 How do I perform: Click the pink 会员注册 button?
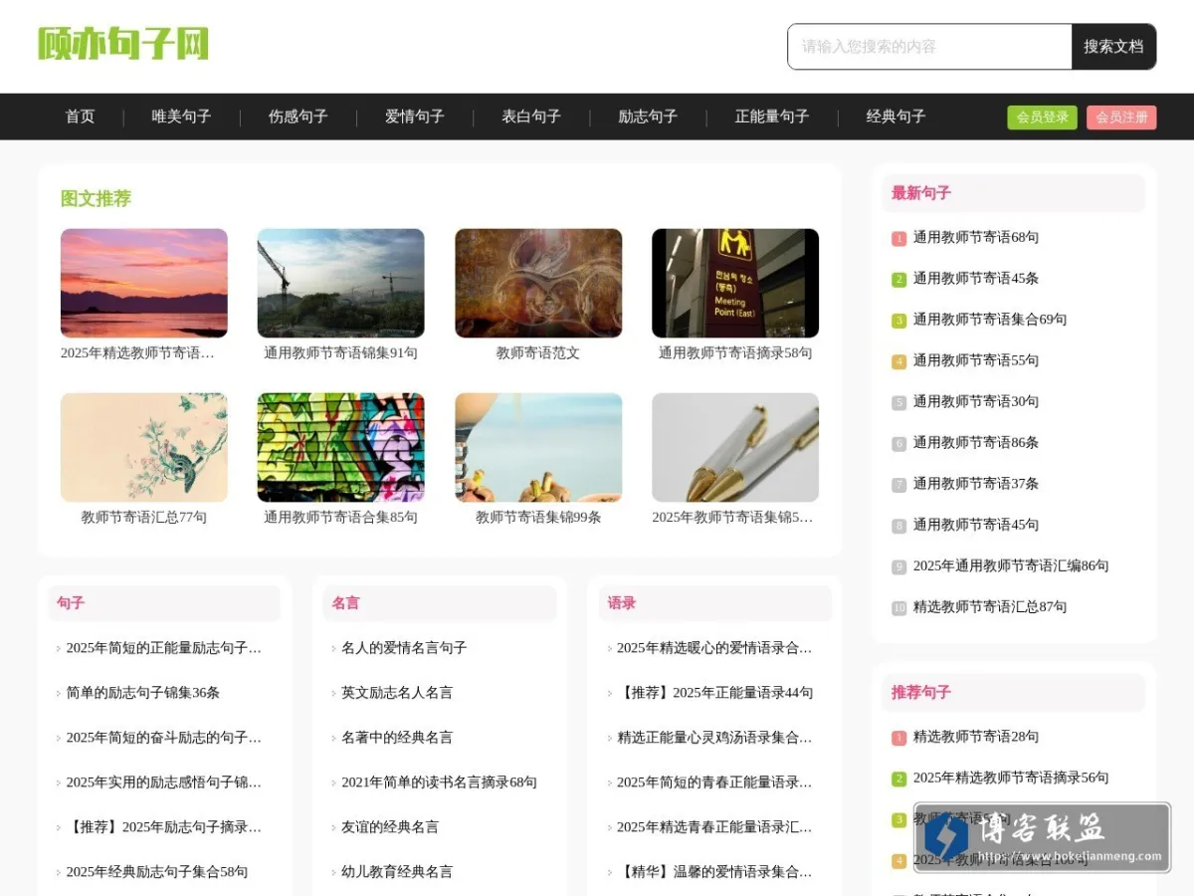pyautogui.click(x=1121, y=117)
